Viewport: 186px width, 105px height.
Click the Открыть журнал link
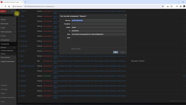76,49
